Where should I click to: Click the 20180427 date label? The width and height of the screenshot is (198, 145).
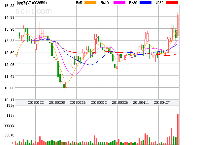[x=162, y=102]
